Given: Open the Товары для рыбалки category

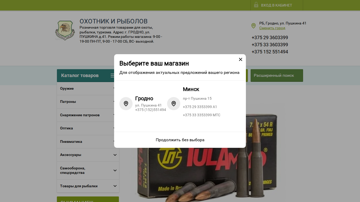Looking at the screenshot, I should pos(88,186).
